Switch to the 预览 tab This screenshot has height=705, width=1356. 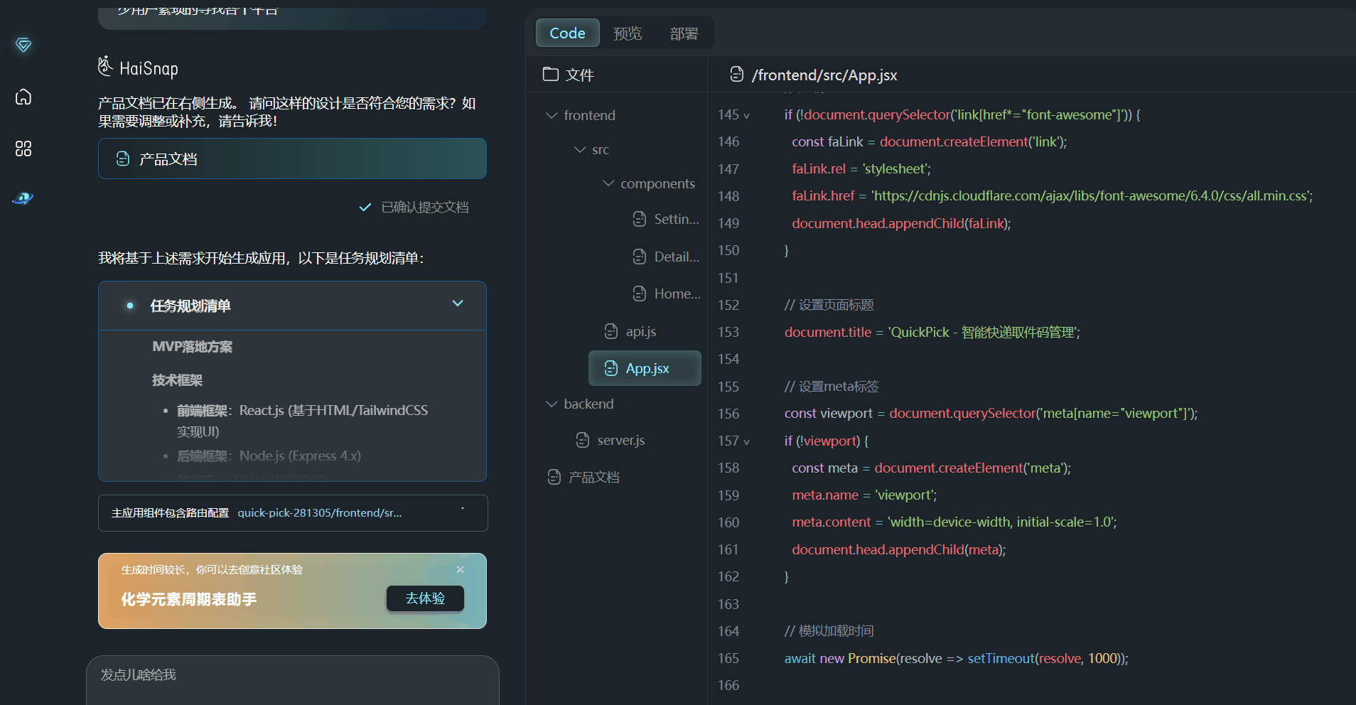[628, 33]
